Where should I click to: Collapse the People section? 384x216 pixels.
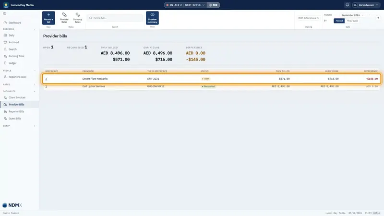pyautogui.click(x=35, y=71)
